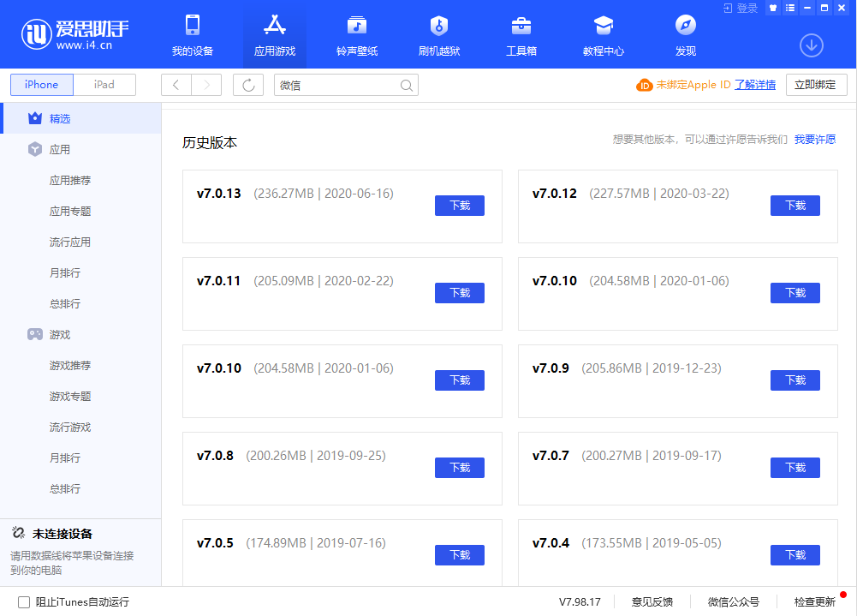The width and height of the screenshot is (857, 616).
Task: Open 微信公众号 in status bar
Action: tap(734, 602)
